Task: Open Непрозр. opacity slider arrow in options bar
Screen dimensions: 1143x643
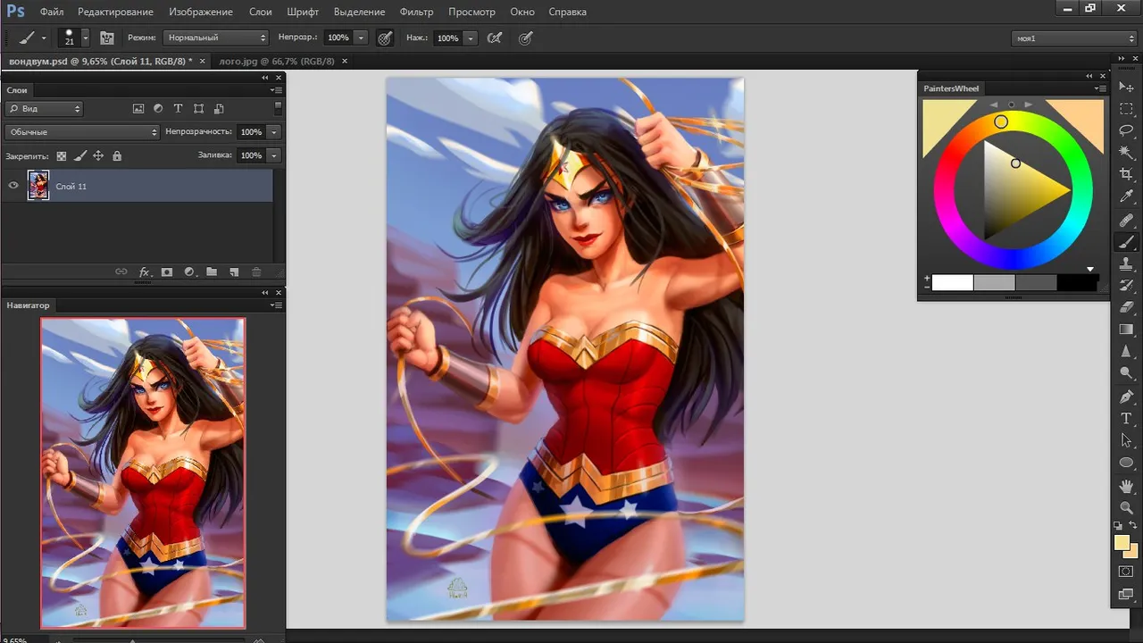Action: point(361,38)
